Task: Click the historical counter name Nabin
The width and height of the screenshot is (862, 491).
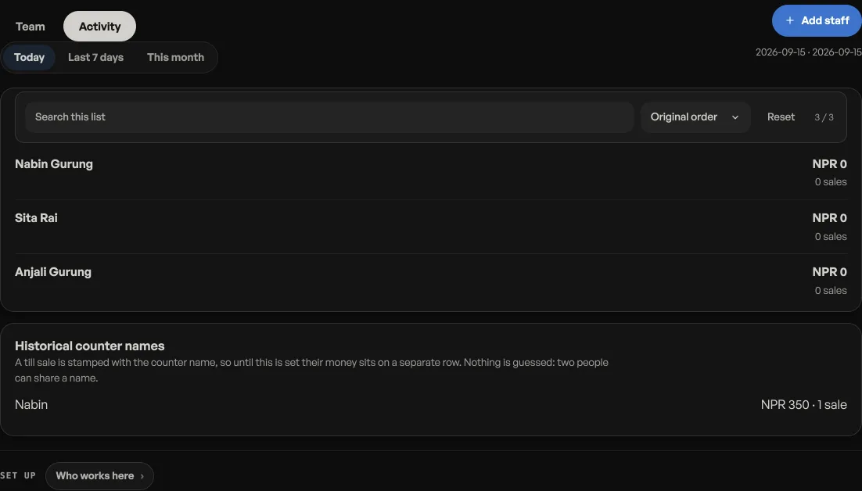Action: (31, 405)
